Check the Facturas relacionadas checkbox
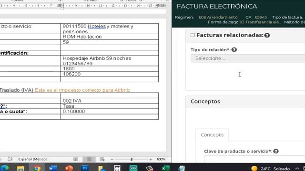The width and height of the screenshot is (305, 171). (x=193, y=35)
